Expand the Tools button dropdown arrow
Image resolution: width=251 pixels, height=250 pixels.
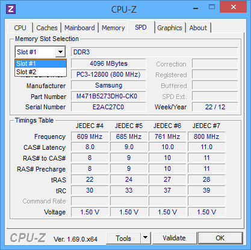[145, 238]
